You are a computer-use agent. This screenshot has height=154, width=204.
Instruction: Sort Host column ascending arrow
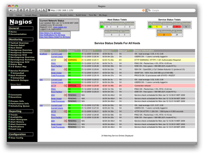click(46, 50)
